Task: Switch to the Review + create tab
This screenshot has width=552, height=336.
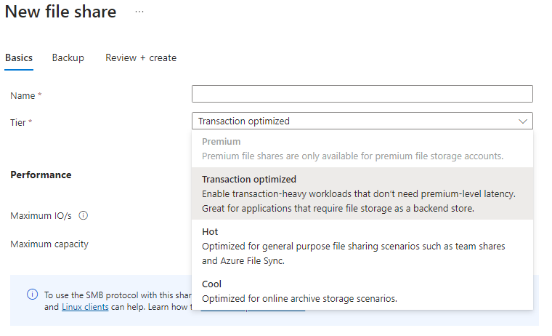Action: tap(141, 58)
